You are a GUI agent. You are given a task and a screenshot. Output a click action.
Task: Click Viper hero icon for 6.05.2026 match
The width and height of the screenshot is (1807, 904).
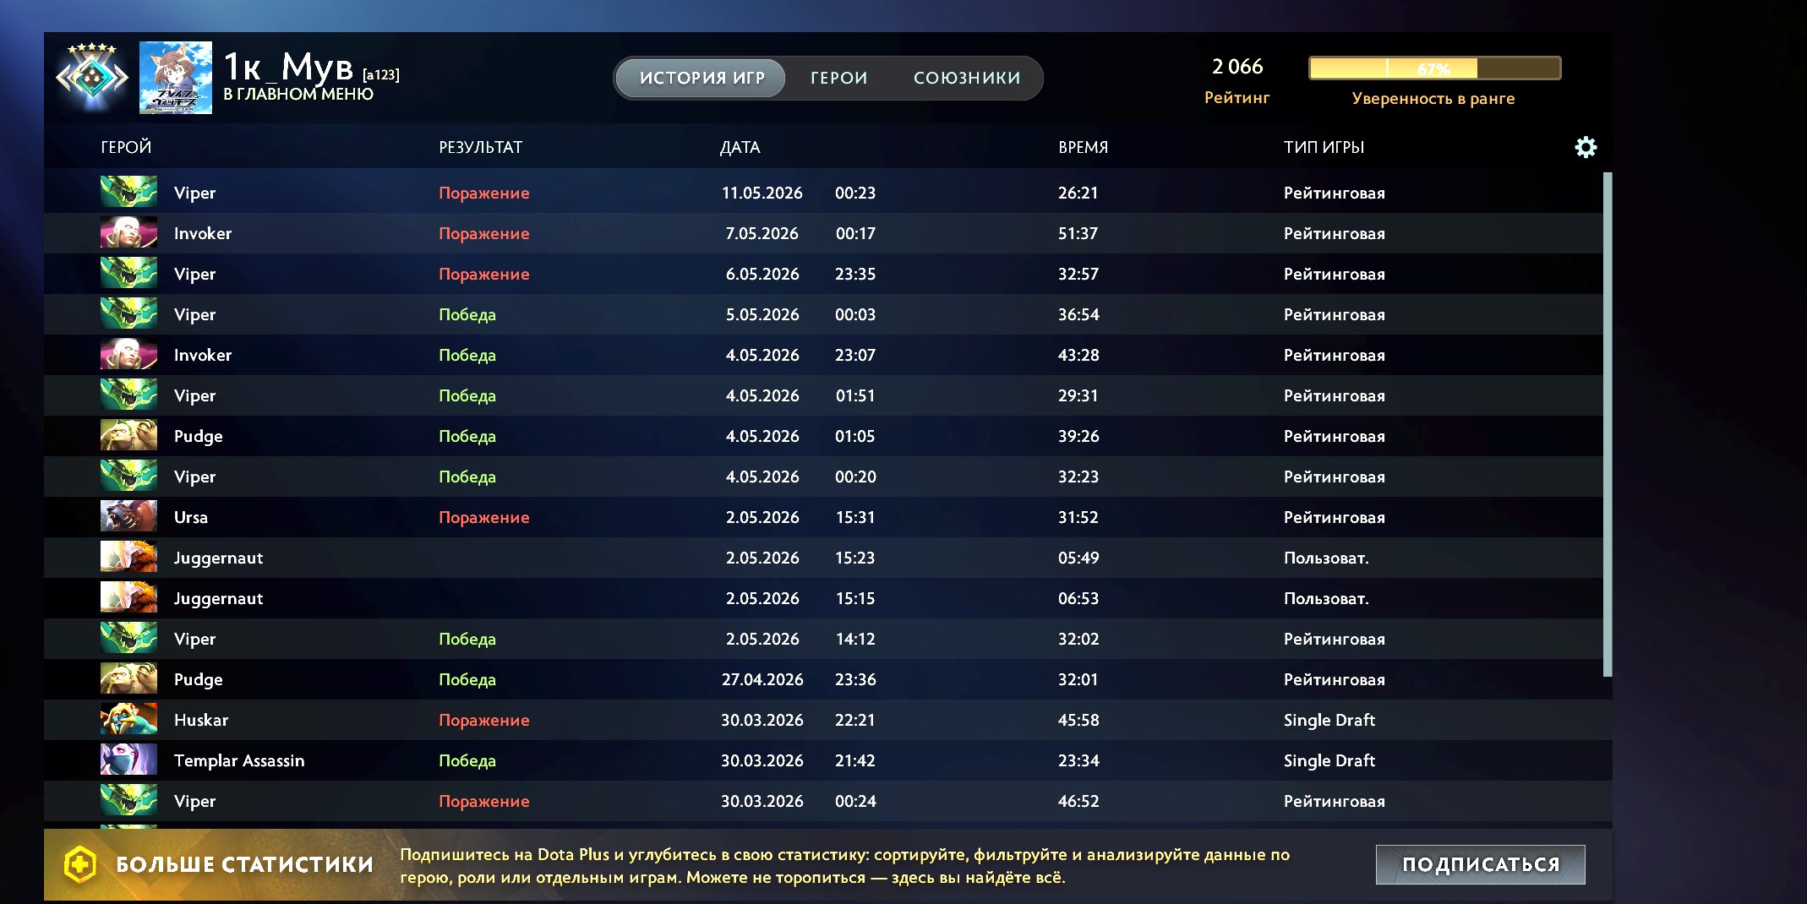click(128, 274)
